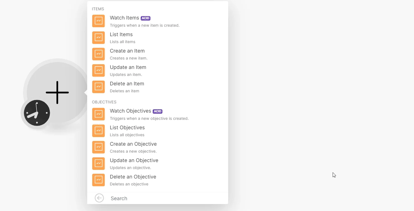Click the Delete an Item icon
414x211 pixels.
[x=99, y=87]
